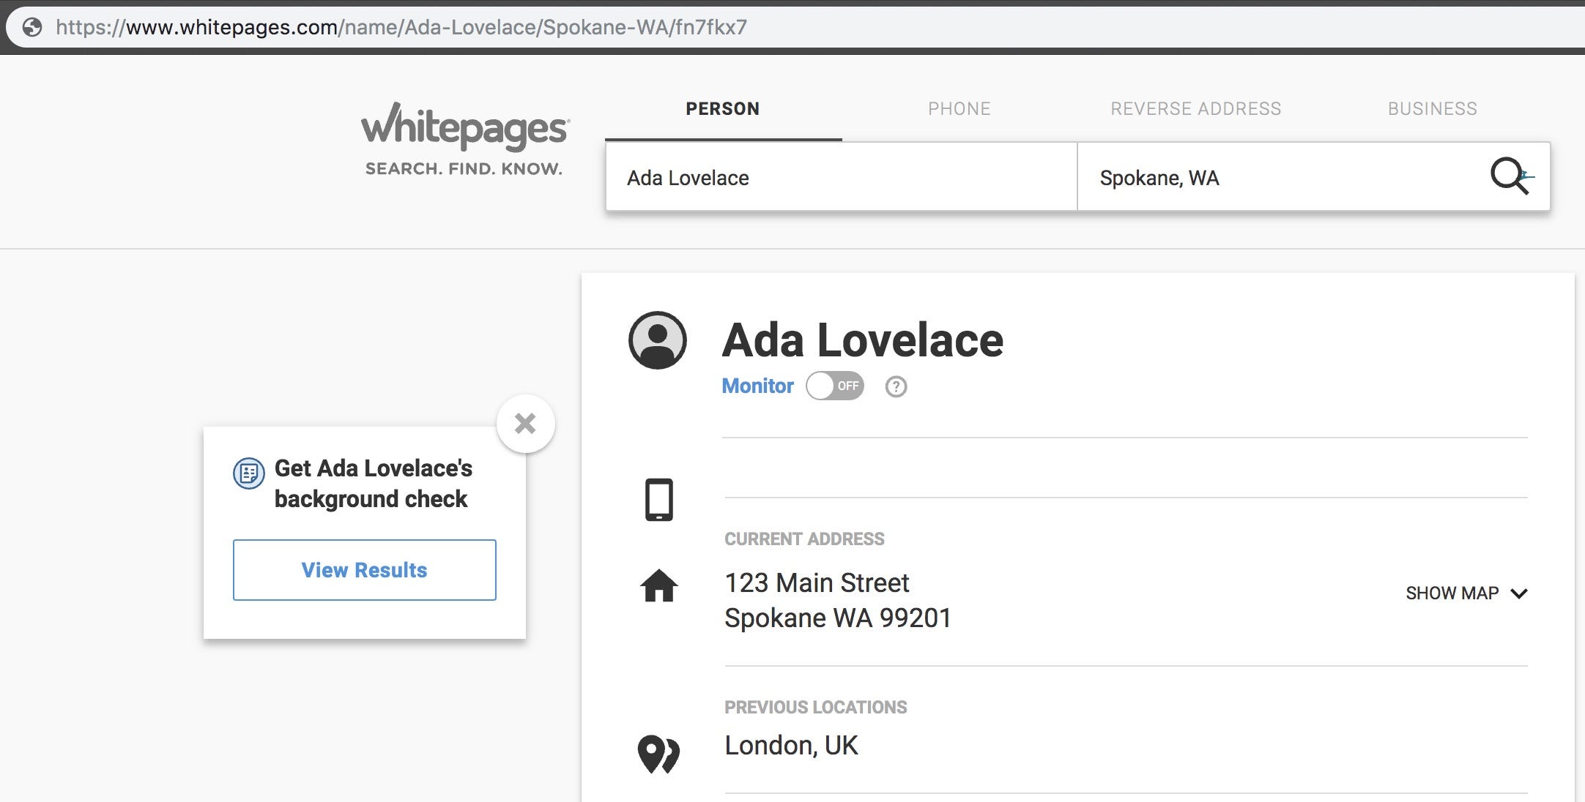The image size is (1585, 802).
Task: Click the View Results button
Action: click(x=365, y=570)
